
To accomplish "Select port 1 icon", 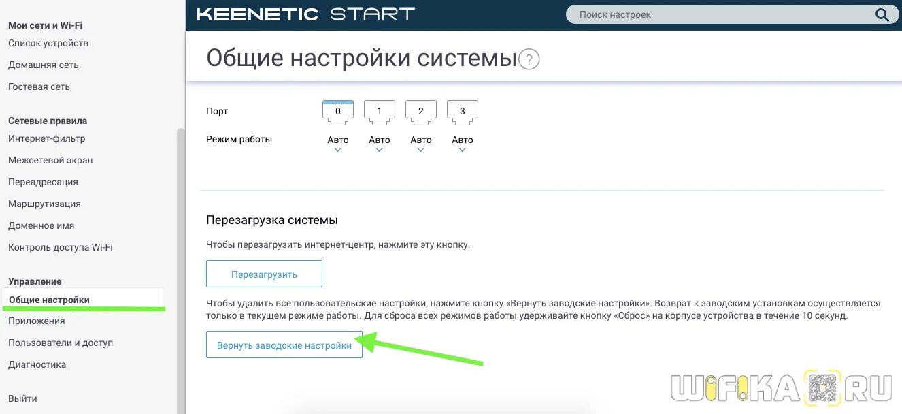I will pos(380,112).
